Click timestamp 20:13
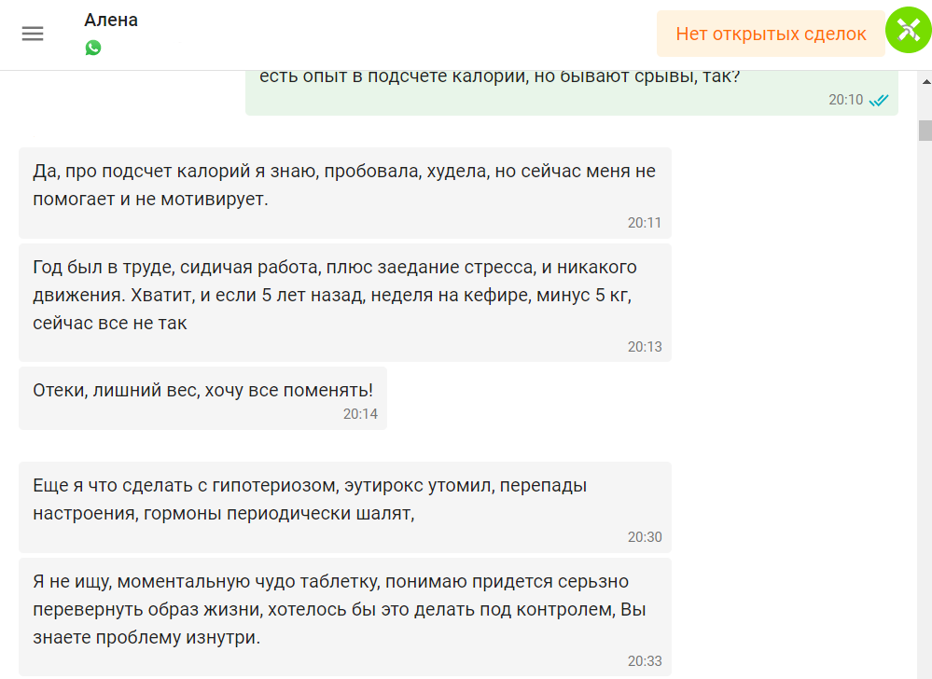The height and width of the screenshot is (679, 932). click(x=645, y=347)
